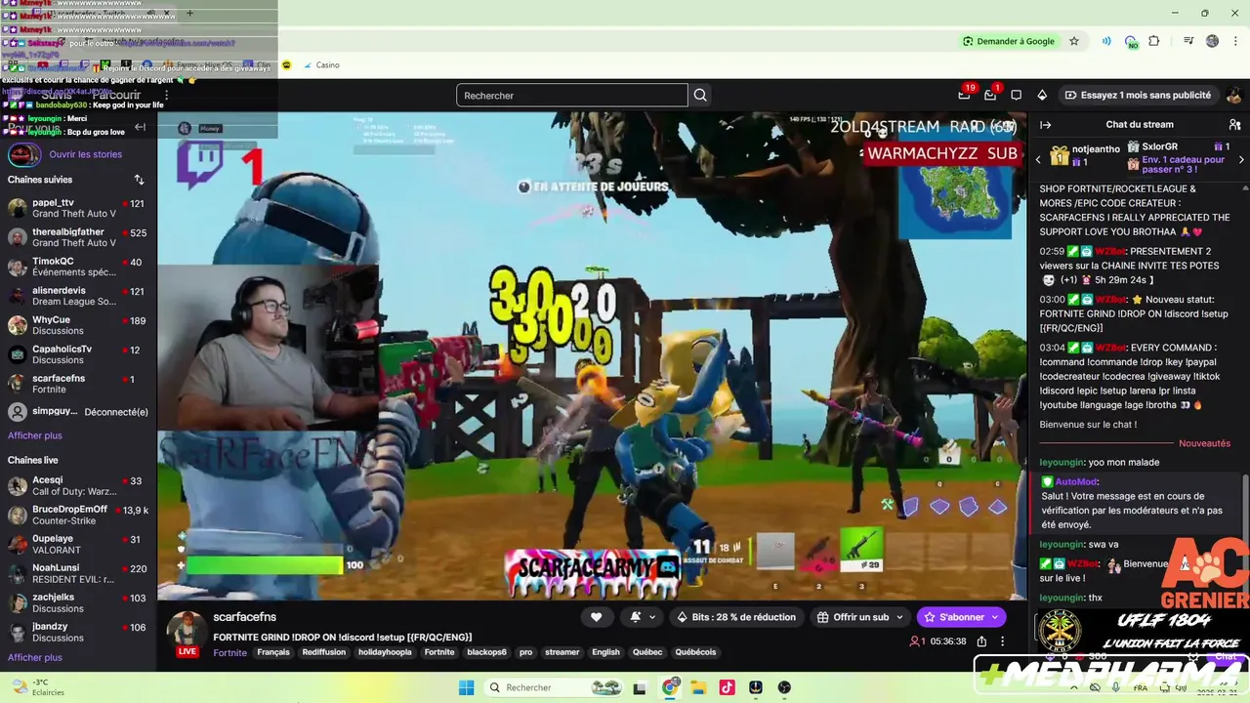Click the Twitch search input field
The height and width of the screenshot is (703, 1250).
tap(572, 95)
